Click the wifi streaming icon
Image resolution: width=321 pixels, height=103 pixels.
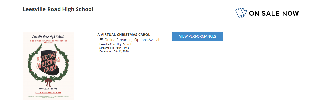pos(101,40)
